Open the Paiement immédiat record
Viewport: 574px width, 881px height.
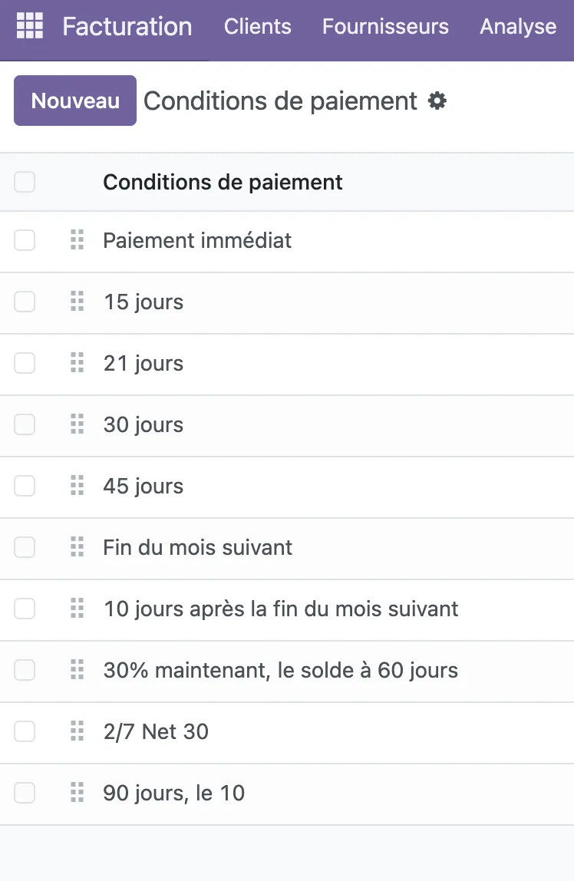click(197, 240)
